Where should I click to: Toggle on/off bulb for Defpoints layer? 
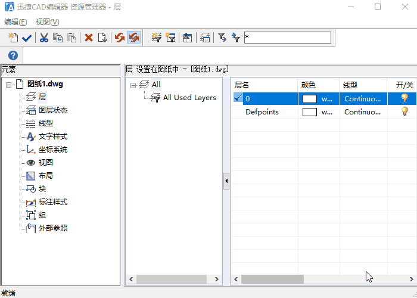pos(404,111)
